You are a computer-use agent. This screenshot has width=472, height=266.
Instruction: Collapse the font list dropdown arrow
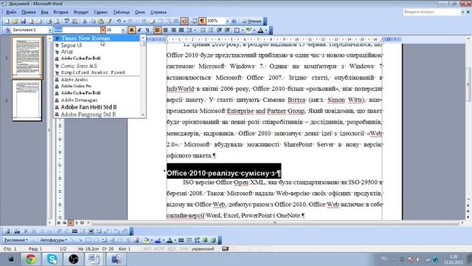pos(103,30)
